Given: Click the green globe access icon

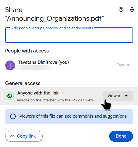Looking at the screenshot, I should (x=10, y=96).
